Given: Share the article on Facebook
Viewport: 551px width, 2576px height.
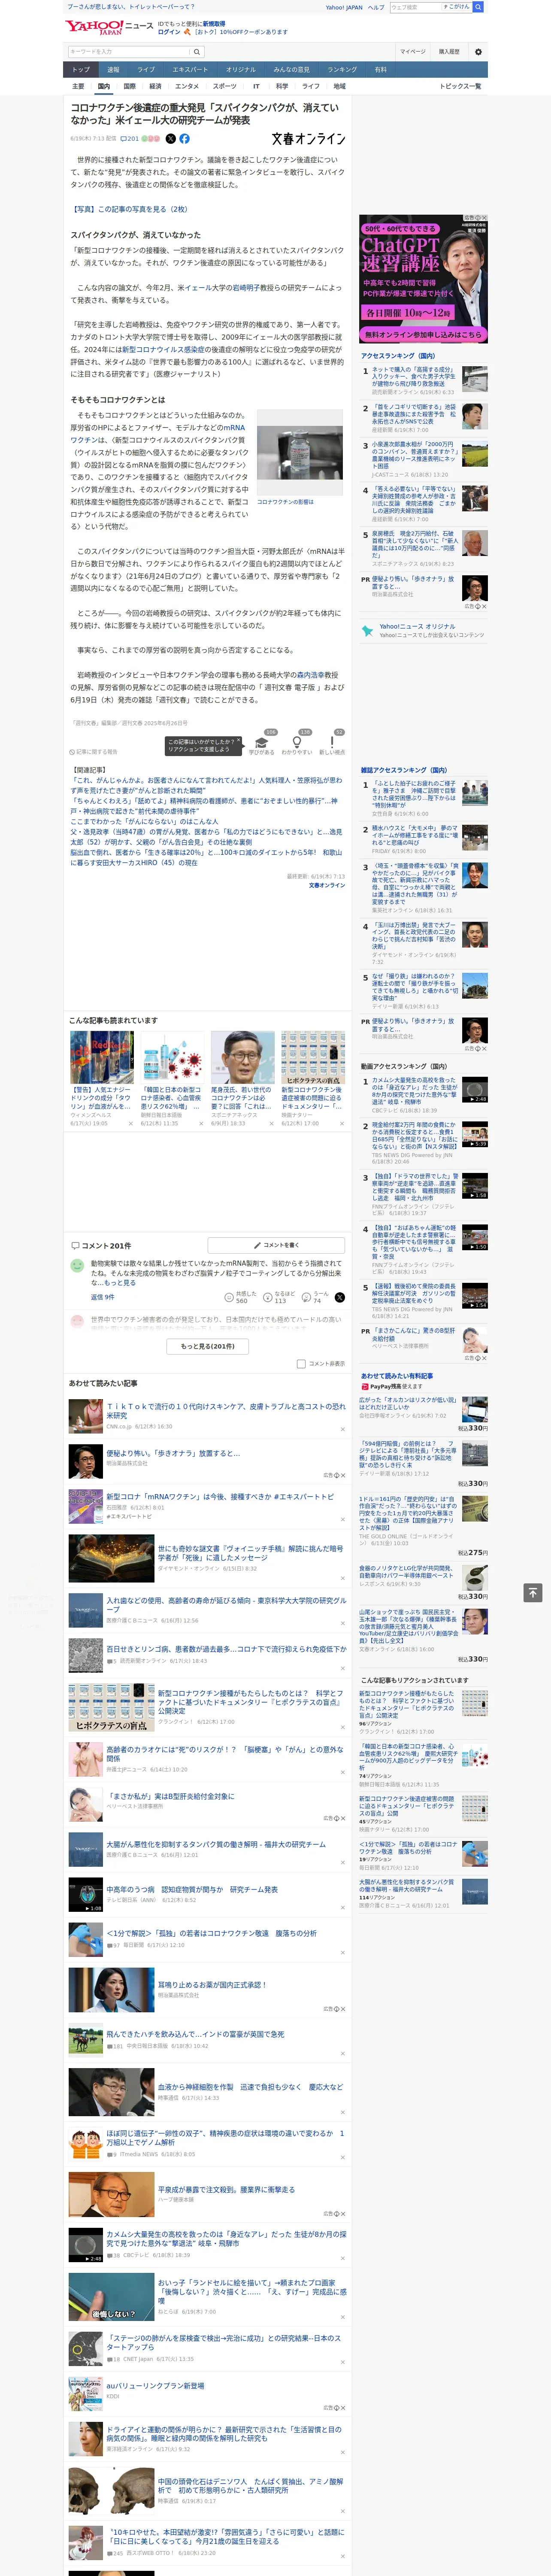Looking at the screenshot, I should point(184,139).
